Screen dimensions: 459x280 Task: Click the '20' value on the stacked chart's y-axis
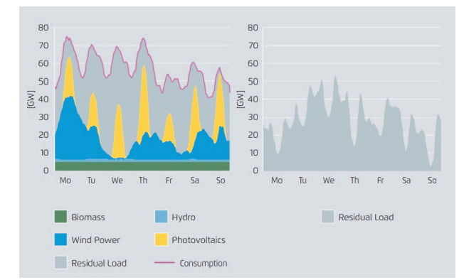(x=43, y=135)
